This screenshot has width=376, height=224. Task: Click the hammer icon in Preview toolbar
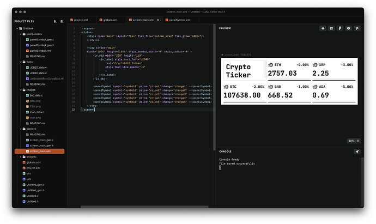357,28
